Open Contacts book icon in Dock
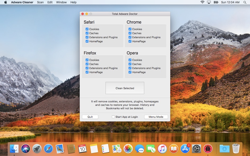Image resolution: width=250 pixels, height=156 pixels. (71, 149)
